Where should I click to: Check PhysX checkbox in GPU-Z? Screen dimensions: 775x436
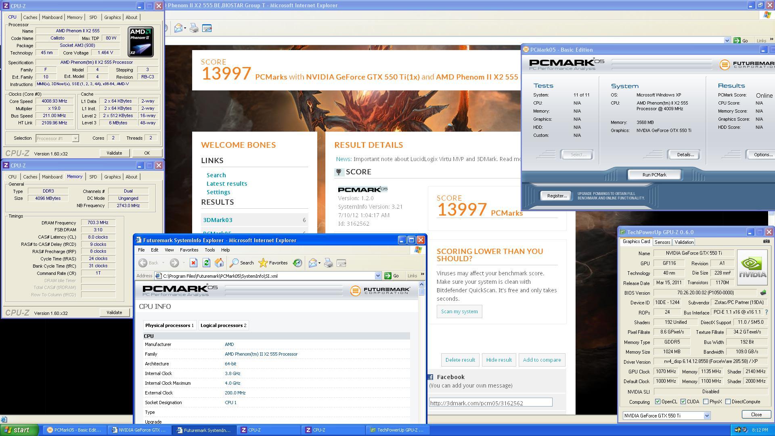pyautogui.click(x=706, y=402)
